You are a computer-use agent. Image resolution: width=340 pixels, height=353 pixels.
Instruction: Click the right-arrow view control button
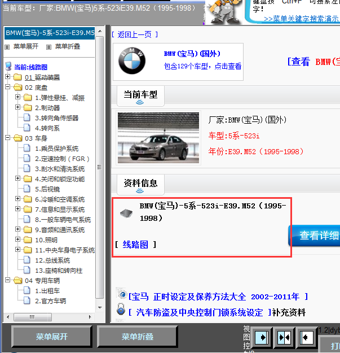click(x=262, y=338)
